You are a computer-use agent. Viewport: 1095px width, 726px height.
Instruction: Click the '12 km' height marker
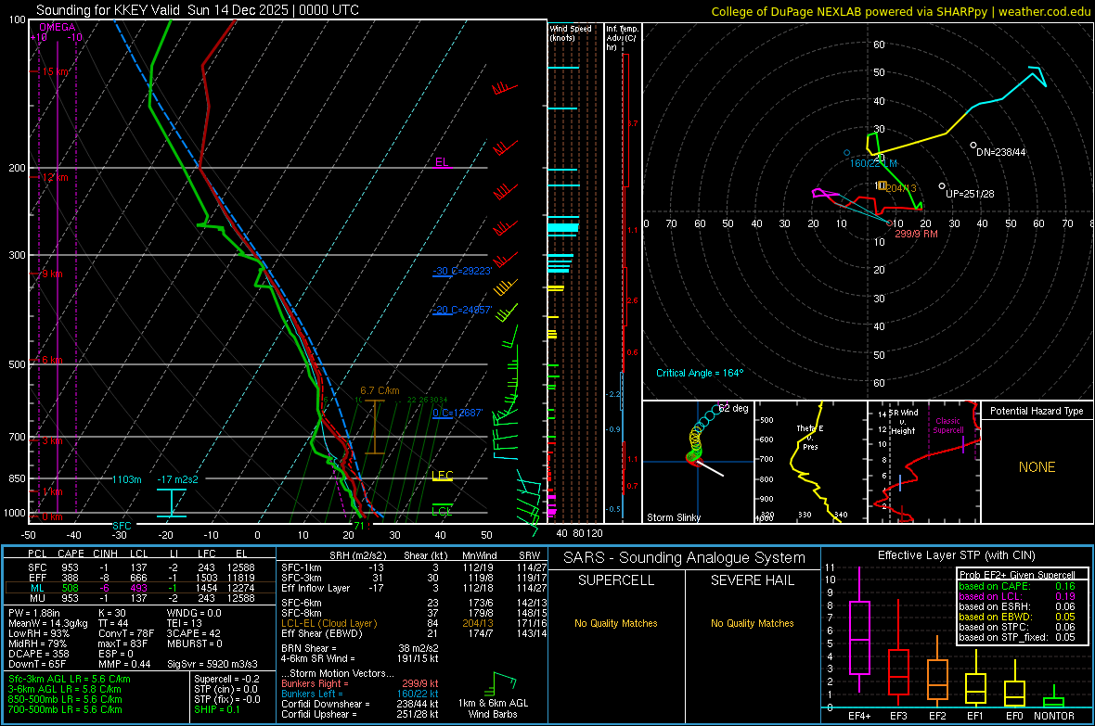55,177
